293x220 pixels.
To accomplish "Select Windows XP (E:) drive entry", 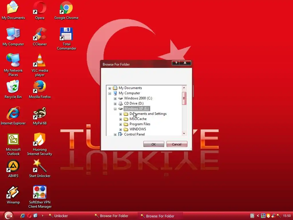I will 136,109.
